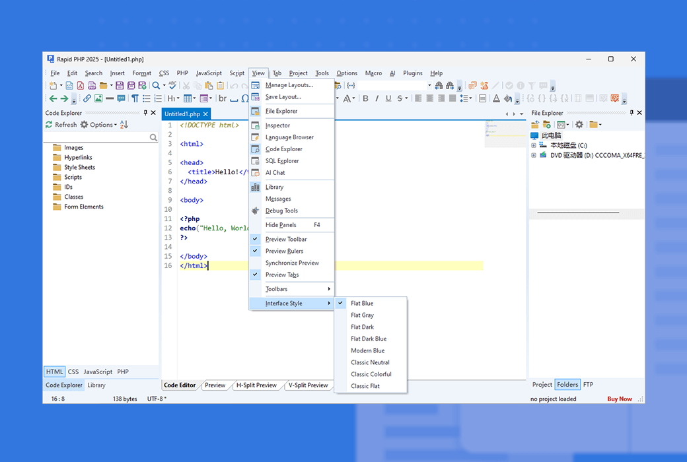Click the Insert Image icon
Image resolution: width=687 pixels, height=462 pixels.
click(x=98, y=98)
